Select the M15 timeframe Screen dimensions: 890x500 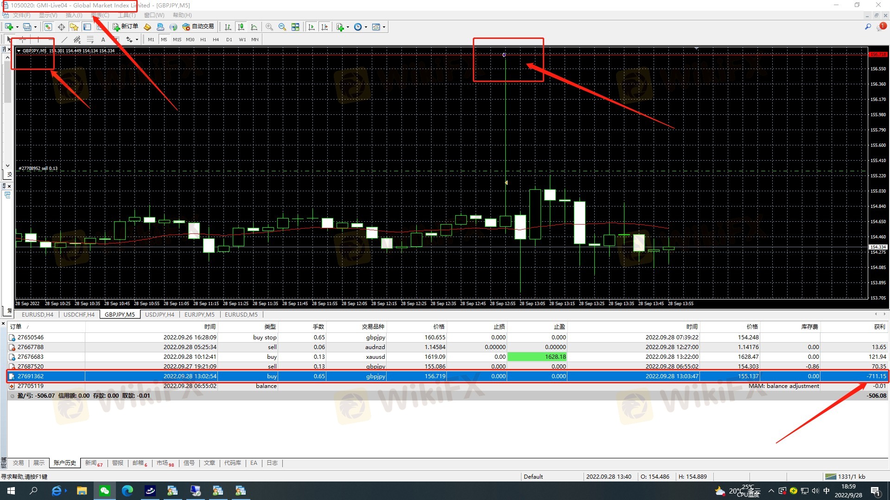[177, 40]
